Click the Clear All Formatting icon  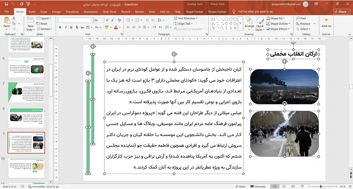pyautogui.click(x=119, y=20)
